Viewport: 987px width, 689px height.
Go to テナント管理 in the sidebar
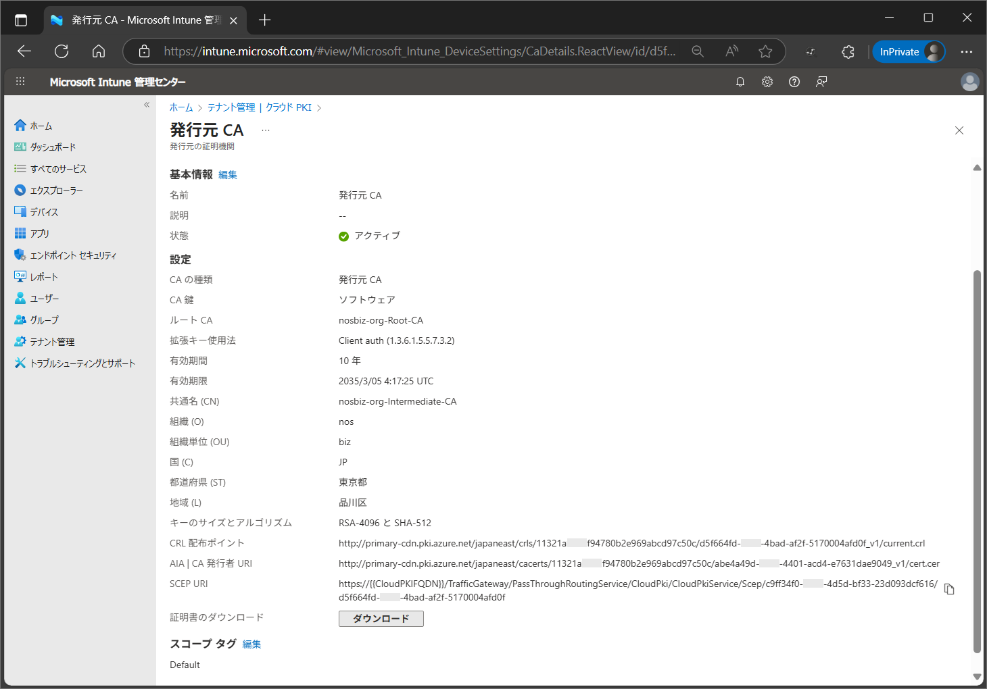(52, 342)
